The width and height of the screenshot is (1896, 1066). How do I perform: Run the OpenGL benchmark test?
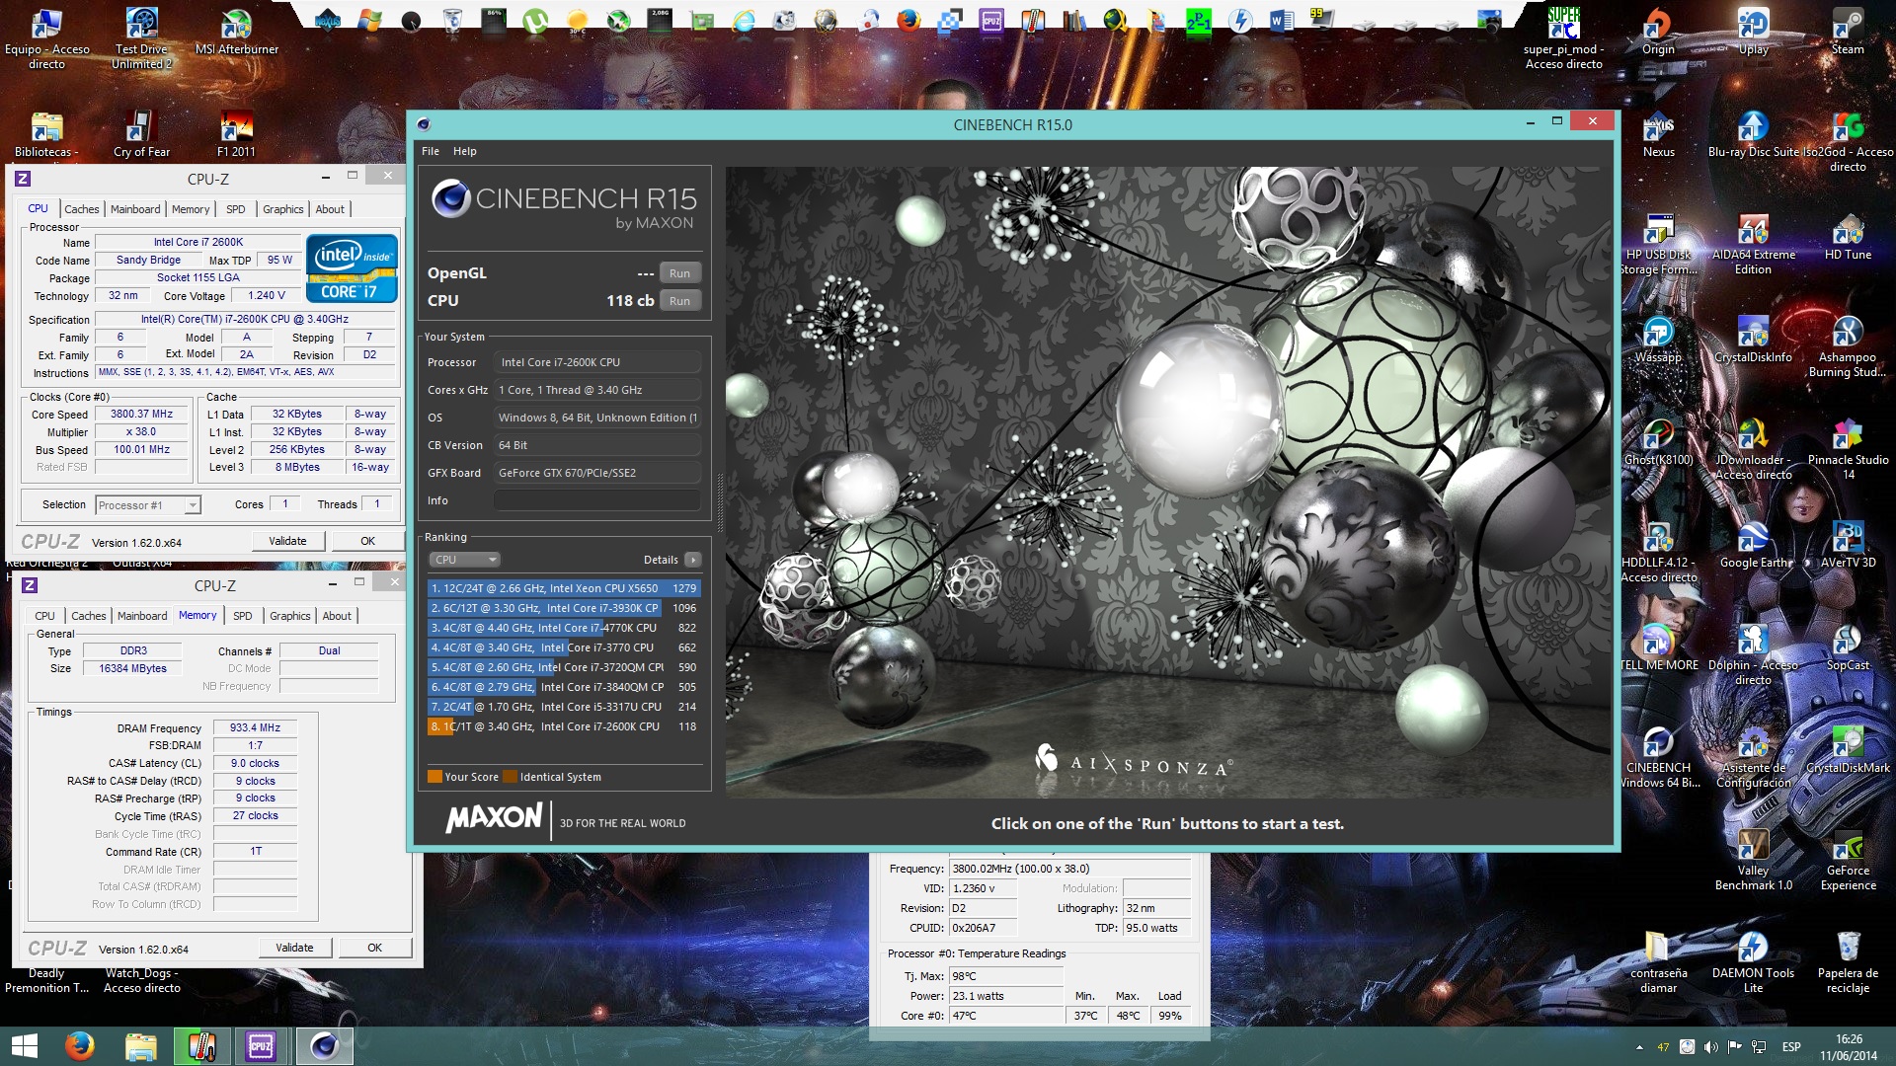point(679,273)
